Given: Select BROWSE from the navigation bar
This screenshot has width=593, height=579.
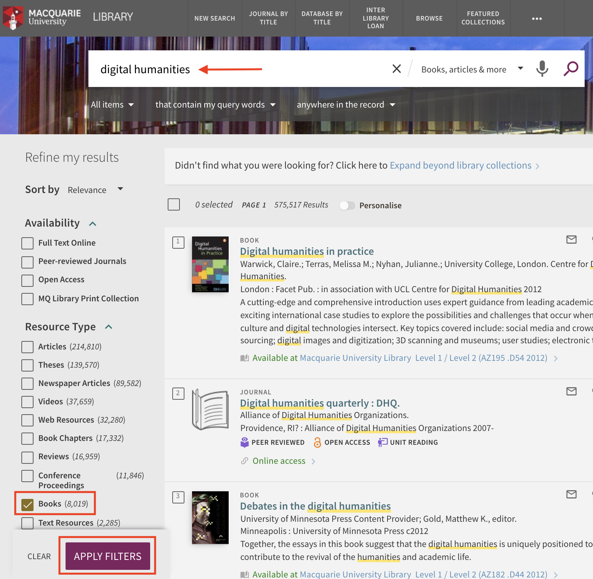Looking at the screenshot, I should pyautogui.click(x=429, y=18).
